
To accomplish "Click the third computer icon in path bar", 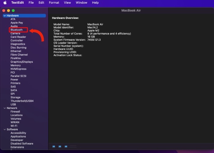I will tap(66, 147).
